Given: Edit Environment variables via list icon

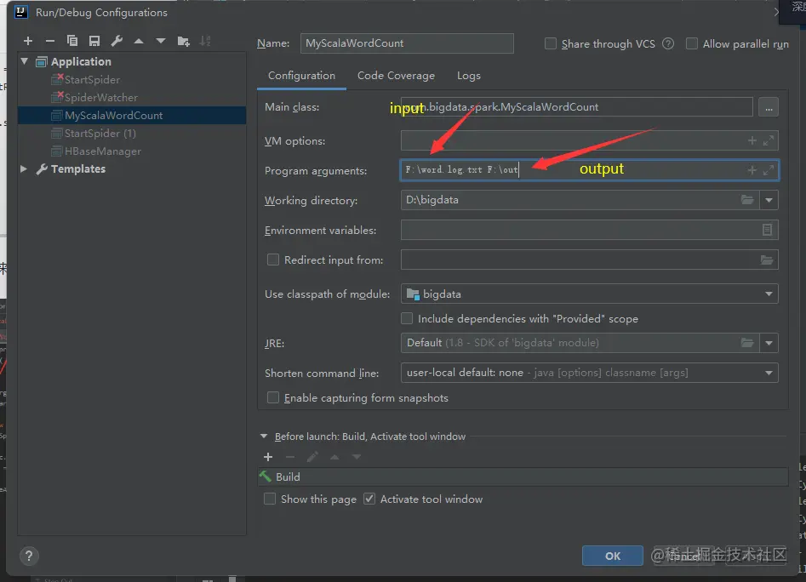Looking at the screenshot, I should point(767,230).
